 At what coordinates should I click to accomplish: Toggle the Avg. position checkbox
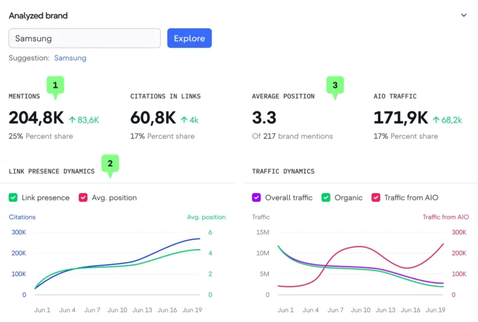click(83, 197)
